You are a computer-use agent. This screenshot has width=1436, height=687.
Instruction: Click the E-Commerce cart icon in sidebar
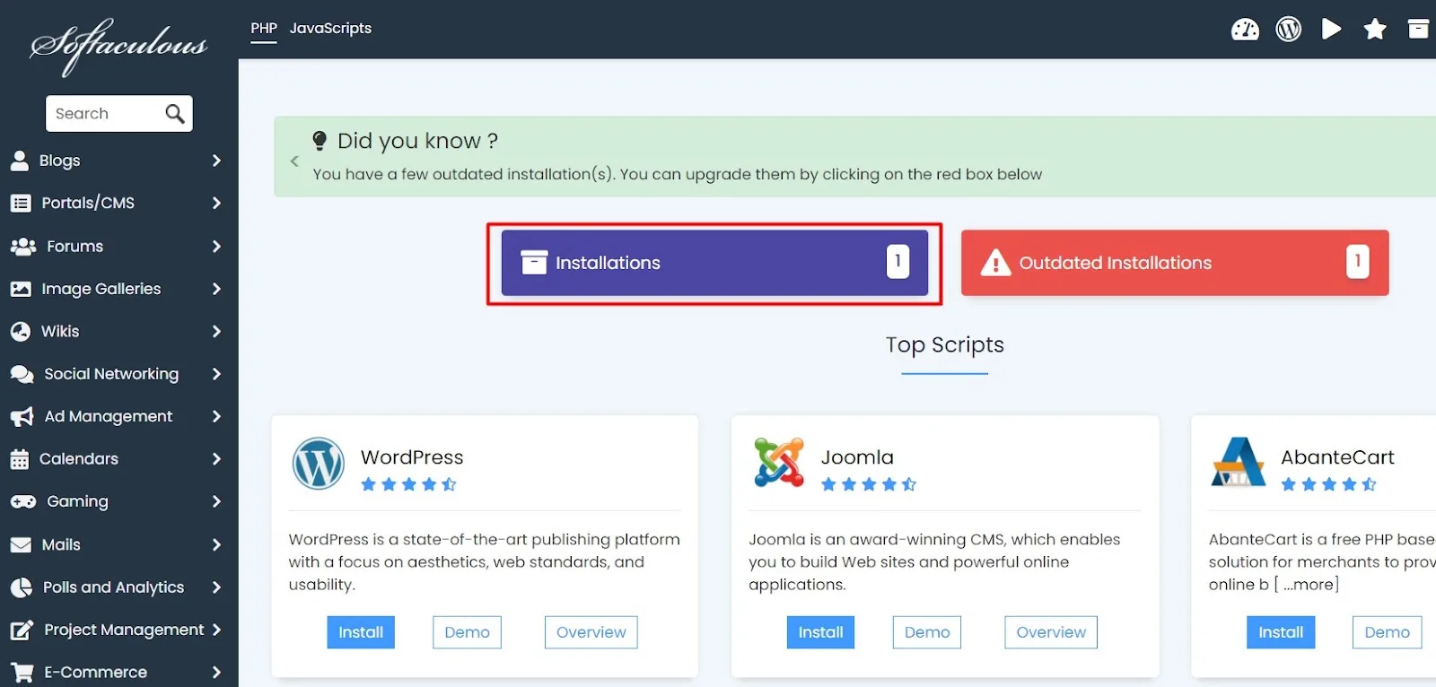22,673
